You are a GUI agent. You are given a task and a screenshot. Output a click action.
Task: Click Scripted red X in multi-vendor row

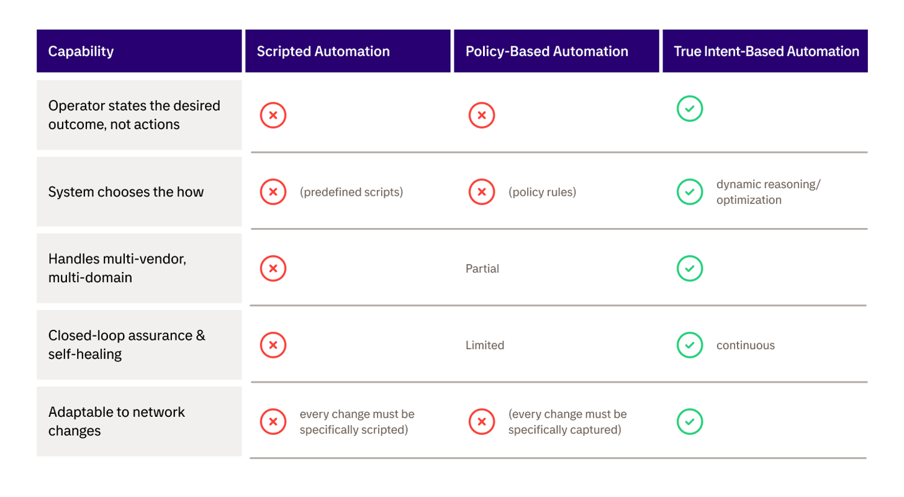[x=273, y=268]
